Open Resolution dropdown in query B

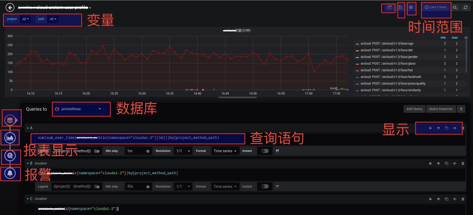[x=183, y=187]
